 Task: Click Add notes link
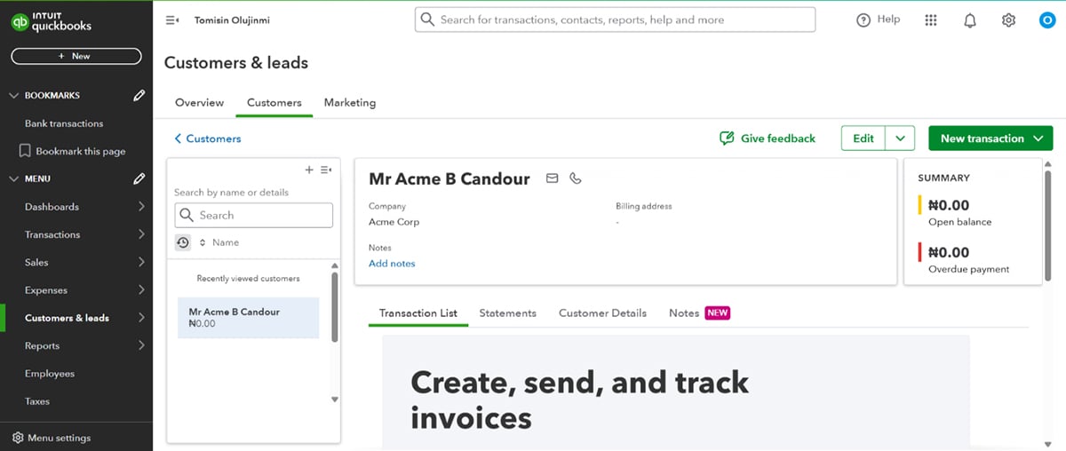[x=392, y=264]
